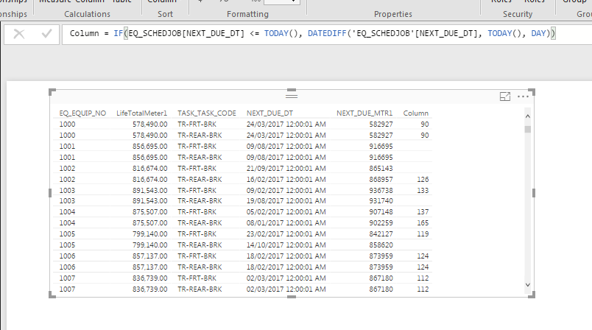Select the Column value 126
592x330 pixels.
click(x=423, y=179)
